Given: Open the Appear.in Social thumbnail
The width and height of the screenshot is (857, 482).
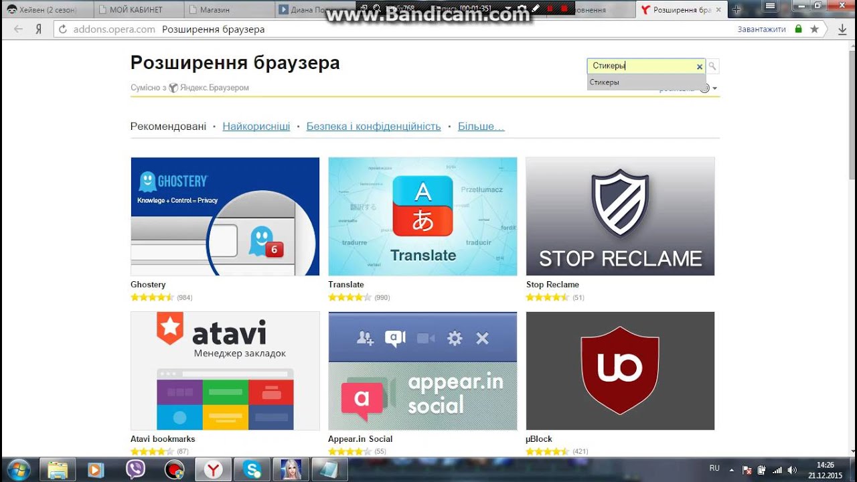Looking at the screenshot, I should pyautogui.click(x=422, y=371).
